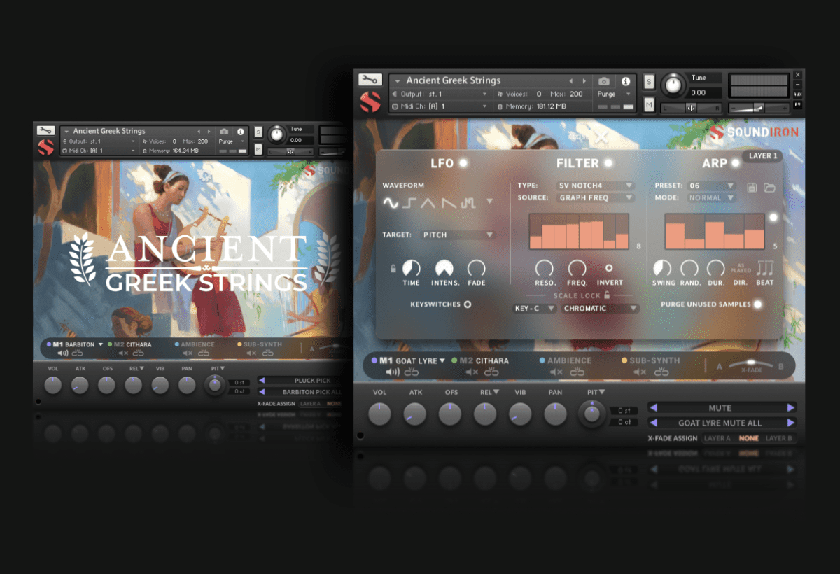The width and height of the screenshot is (840, 574).
Task: Select the Ambience layer in the right window
Action: pos(566,361)
